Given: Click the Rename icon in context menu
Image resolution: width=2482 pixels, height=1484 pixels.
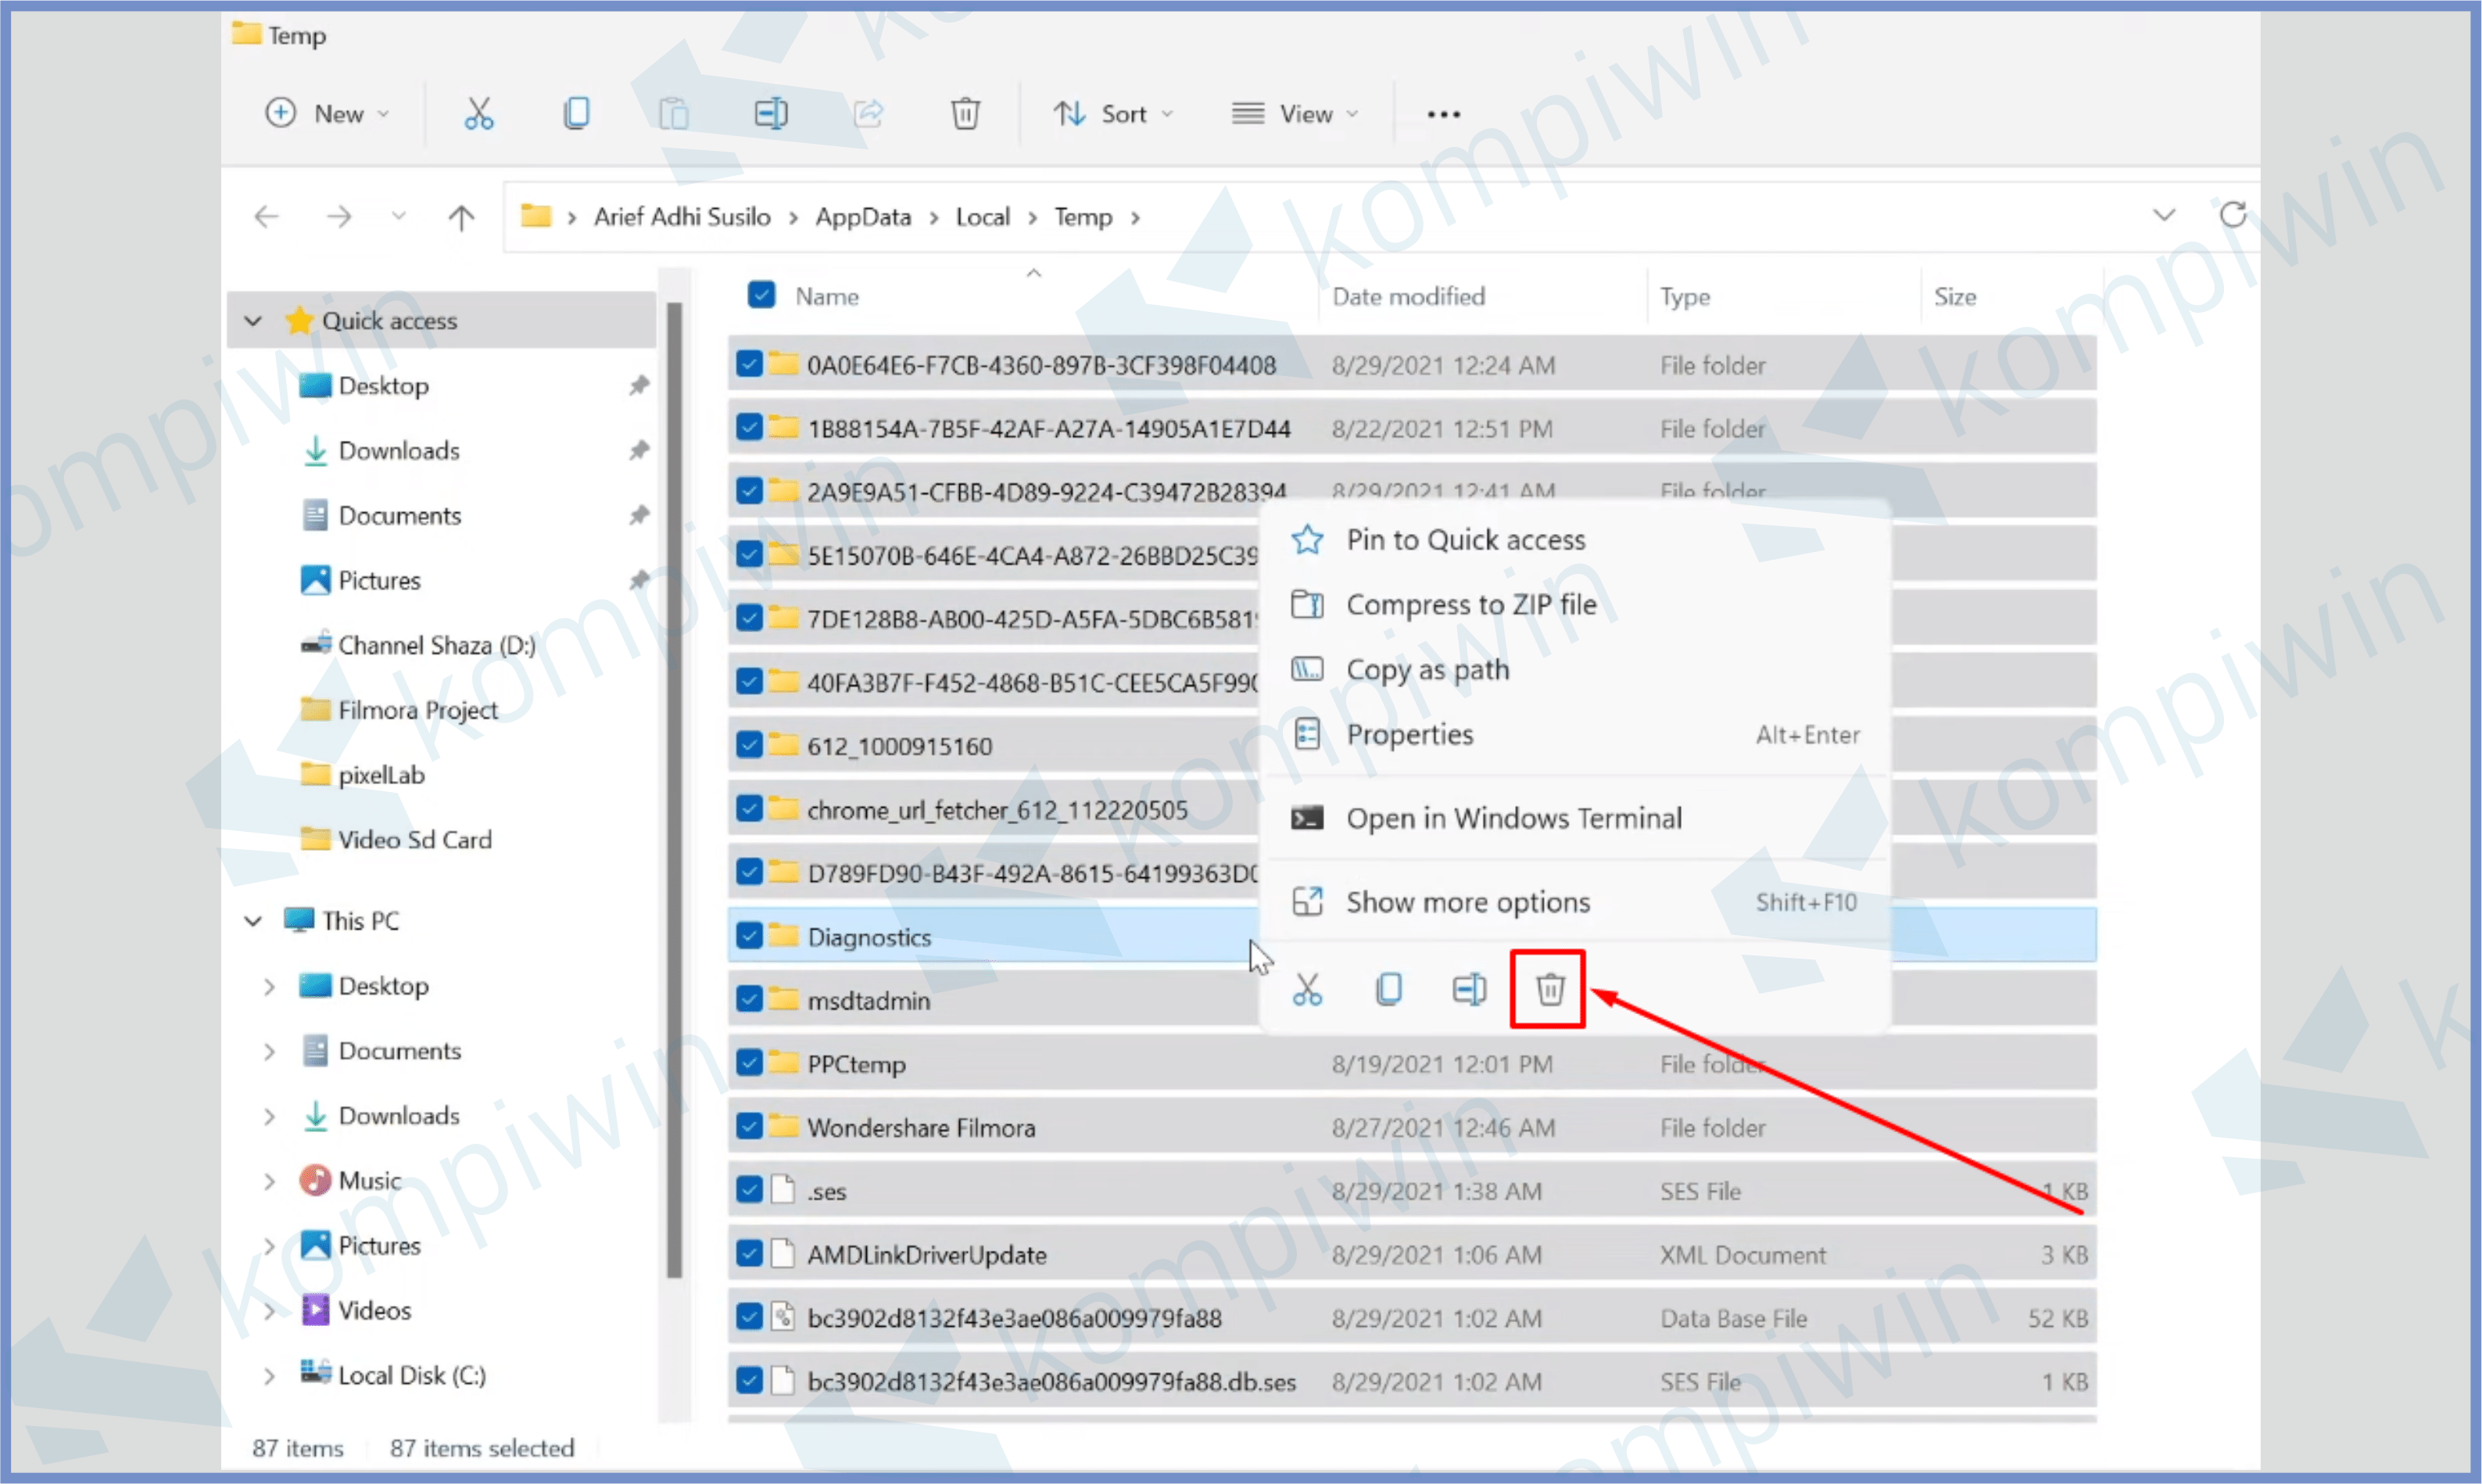Looking at the screenshot, I should (1468, 989).
